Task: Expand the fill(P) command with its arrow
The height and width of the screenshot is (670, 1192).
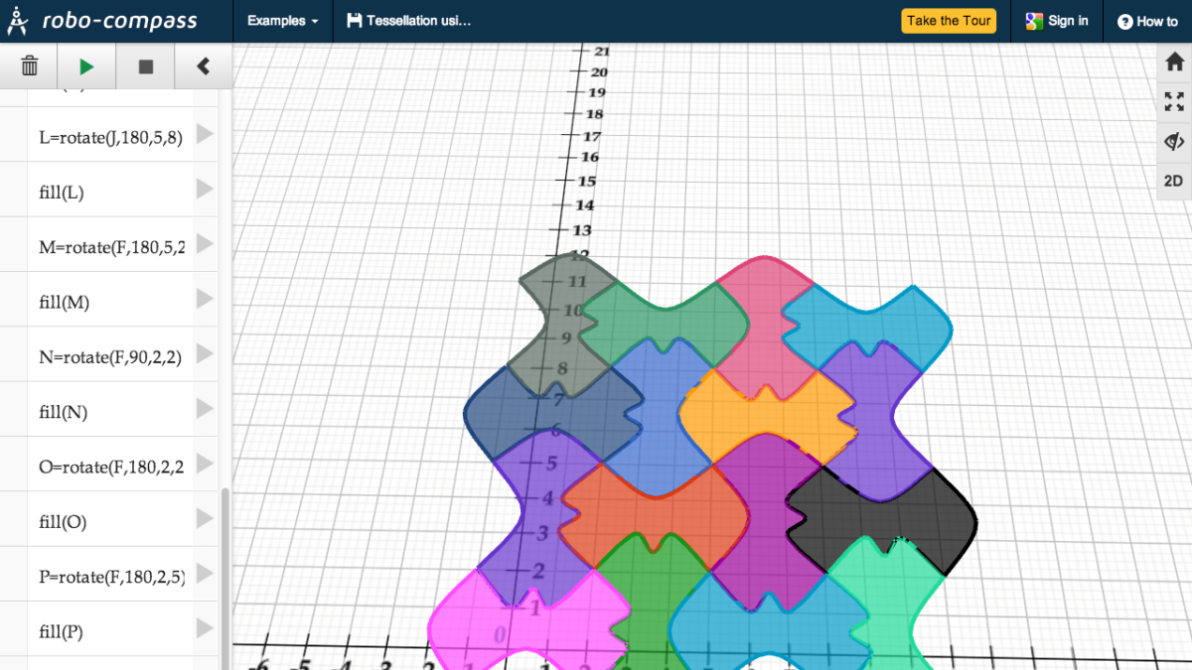Action: [203, 630]
